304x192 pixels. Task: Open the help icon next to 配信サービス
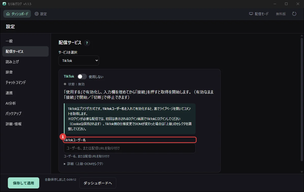[x=87, y=43]
